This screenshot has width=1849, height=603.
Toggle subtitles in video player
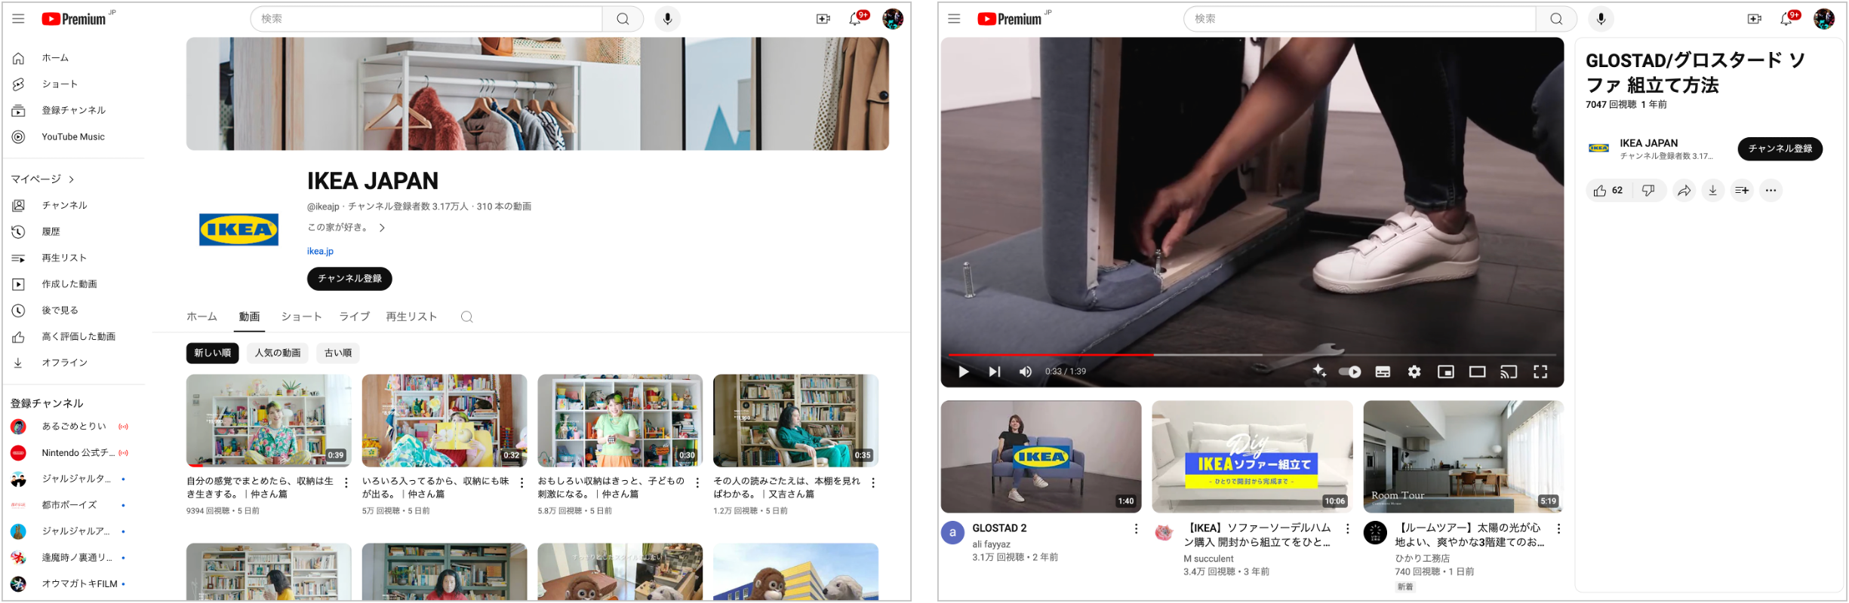(x=1383, y=372)
